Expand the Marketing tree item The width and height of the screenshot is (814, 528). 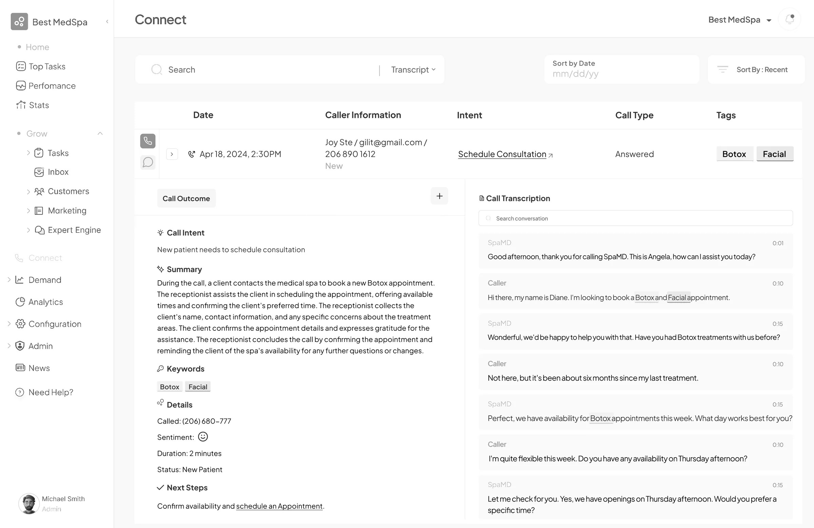click(28, 210)
